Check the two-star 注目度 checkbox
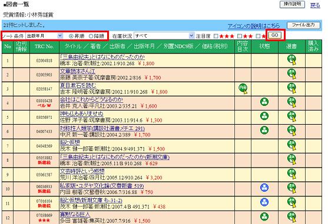This screenshot has width=328, height=224. (x=240, y=36)
